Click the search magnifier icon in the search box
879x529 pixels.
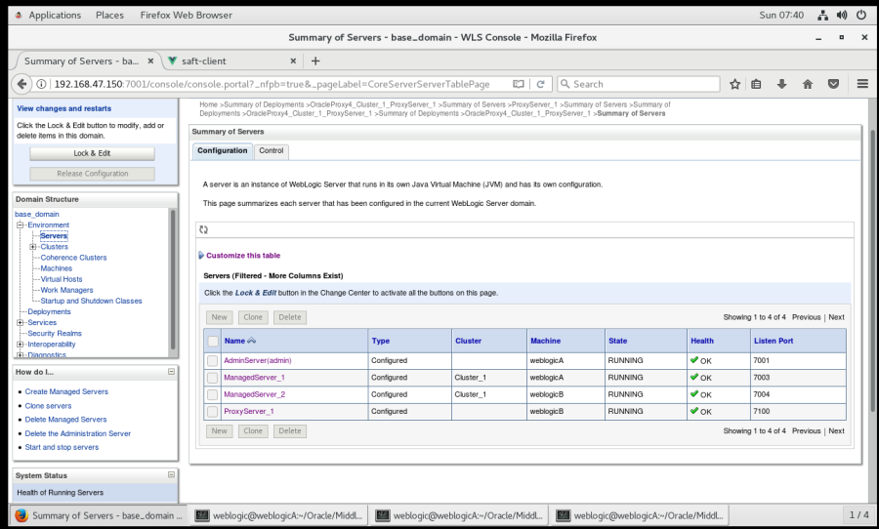(565, 84)
